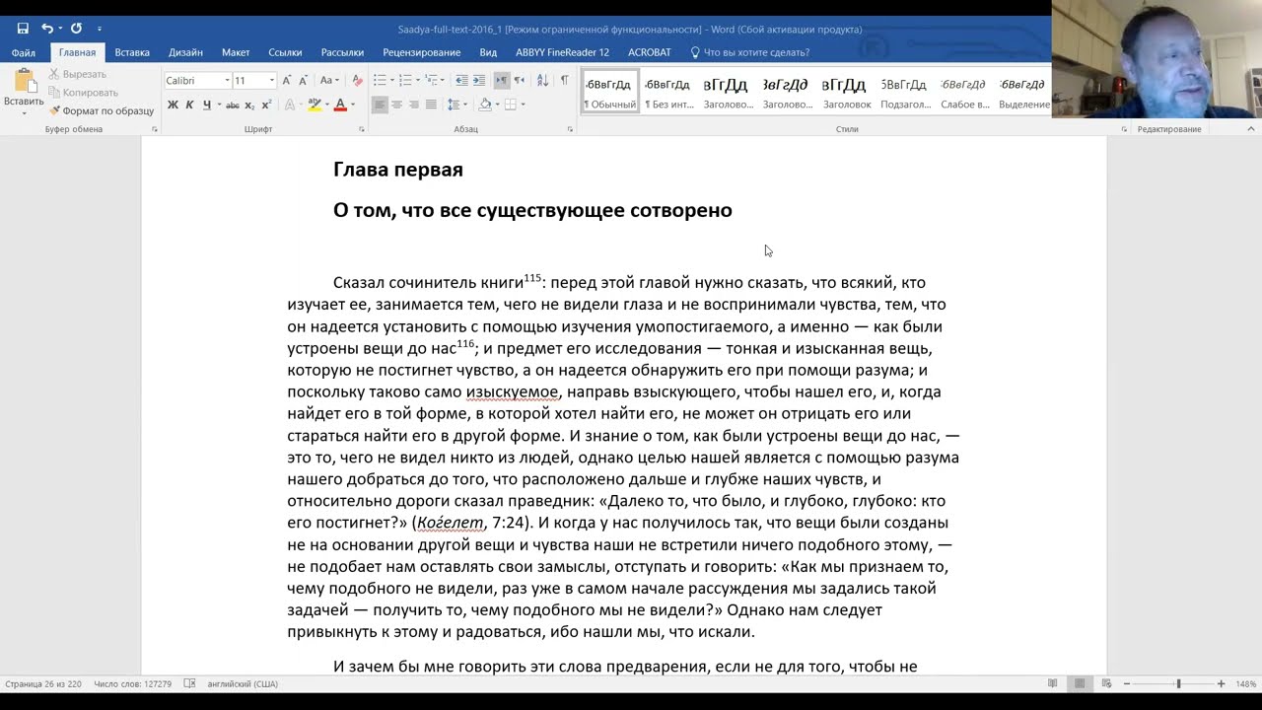Click the text effects (outlined A) icon
Viewport: 1262px width, 710px height.
click(290, 105)
